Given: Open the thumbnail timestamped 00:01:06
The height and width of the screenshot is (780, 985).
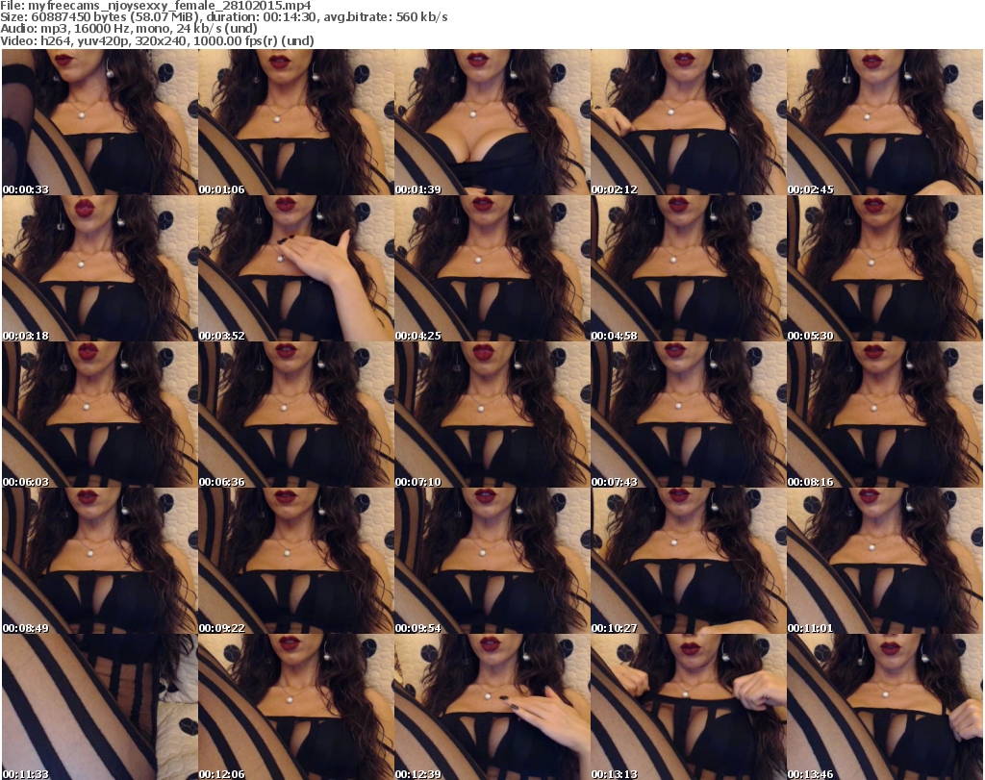Looking at the screenshot, I should coord(296,122).
